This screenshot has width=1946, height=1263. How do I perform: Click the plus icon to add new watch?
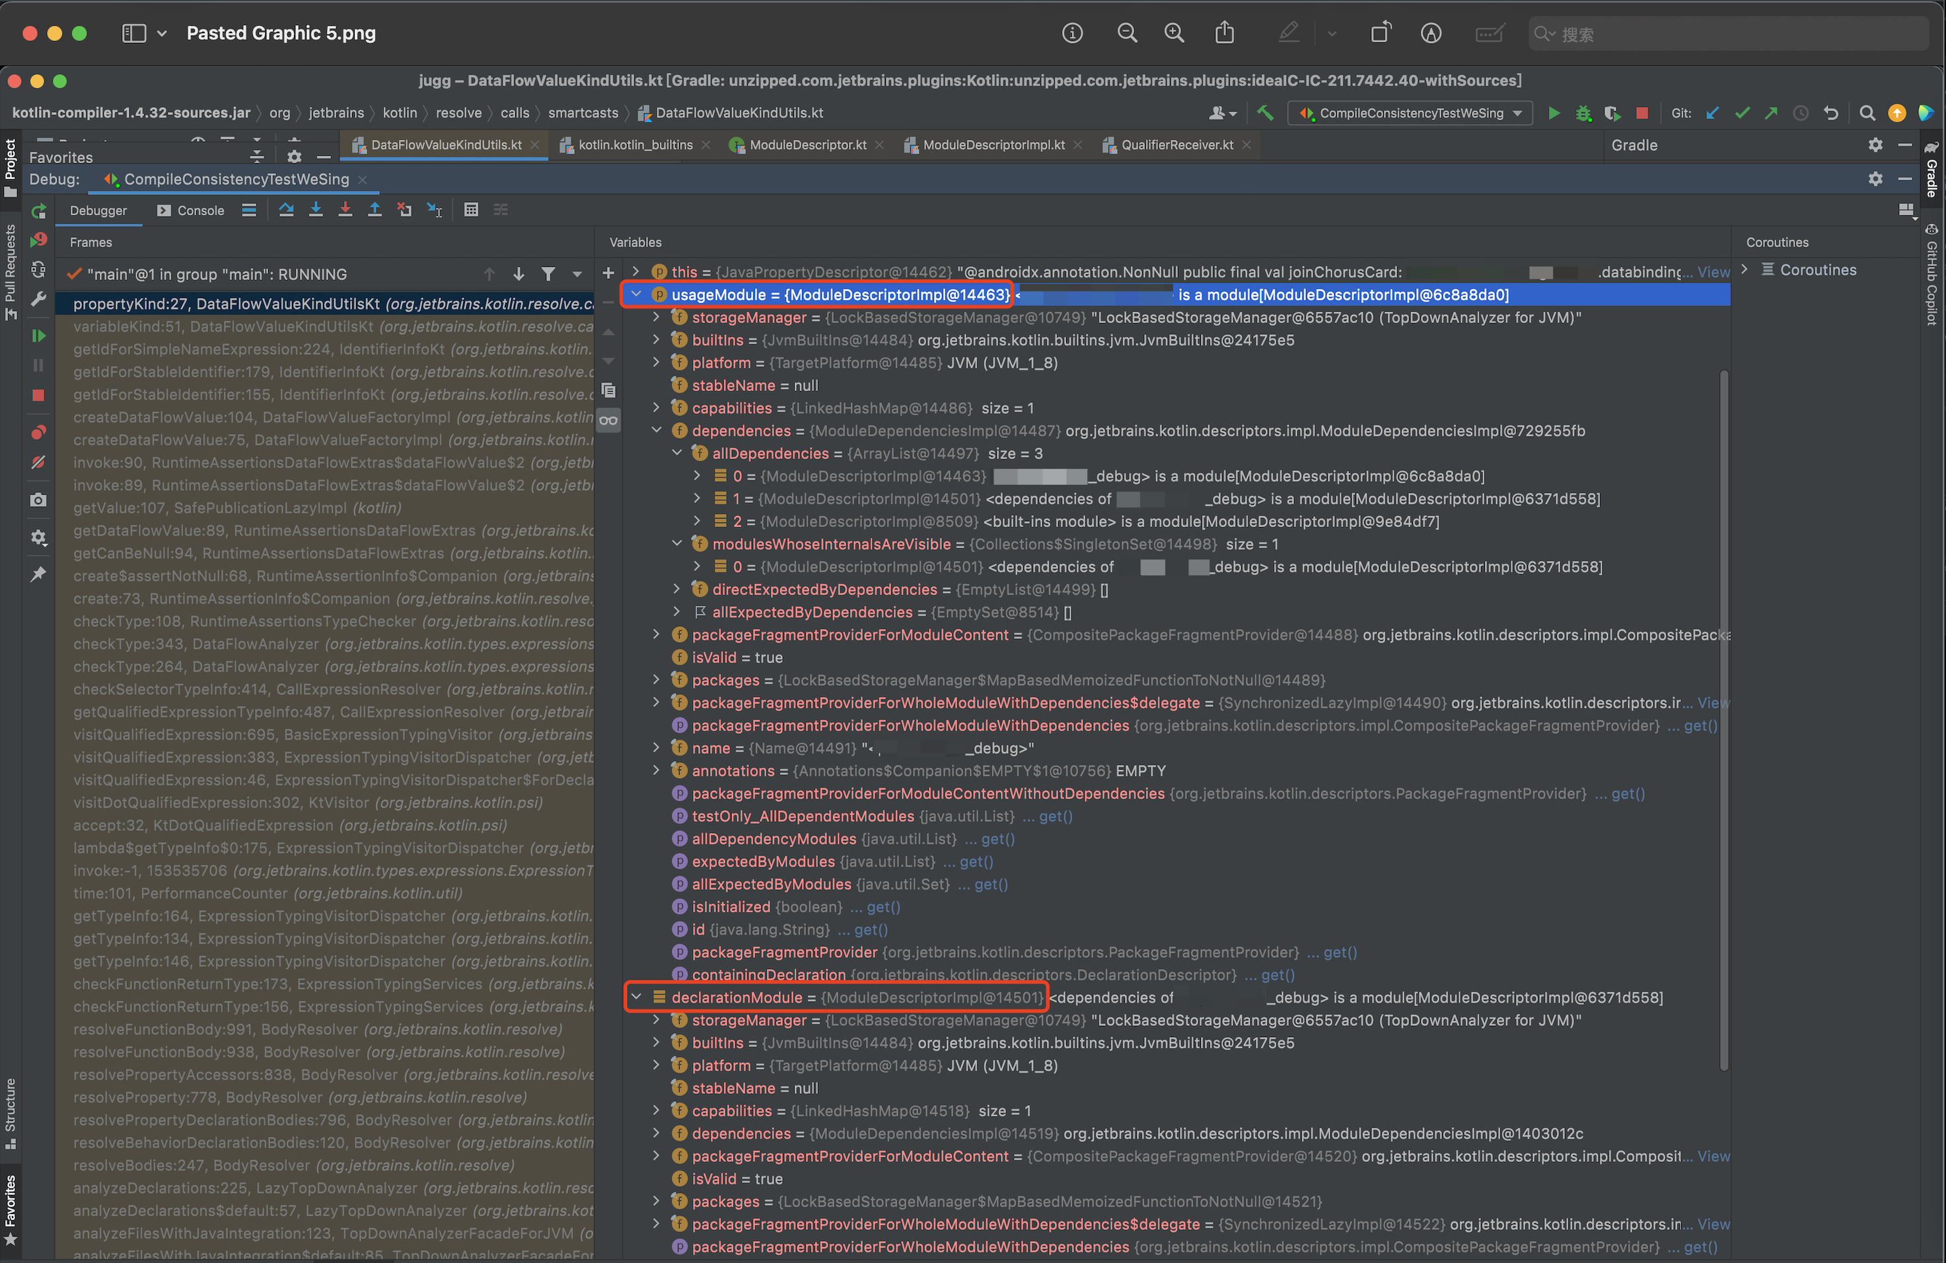tap(608, 273)
